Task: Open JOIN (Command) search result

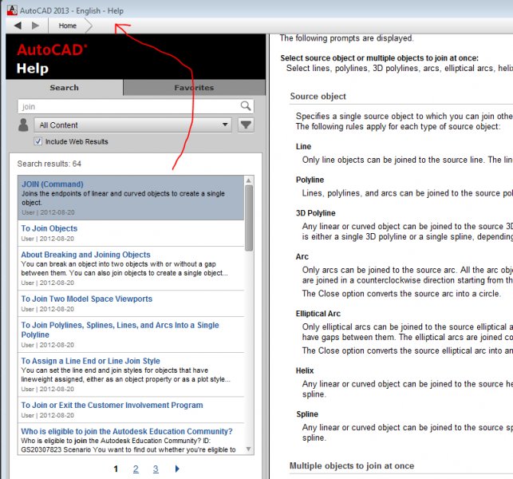Action: pyautogui.click(x=53, y=184)
